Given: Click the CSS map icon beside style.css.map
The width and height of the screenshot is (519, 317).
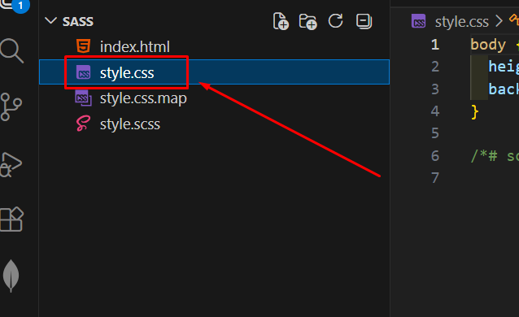Looking at the screenshot, I should [x=83, y=98].
